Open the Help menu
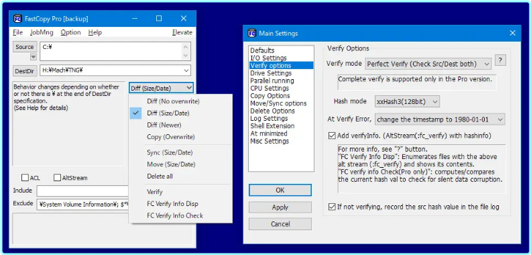Screen dimensions: 531x255 click(x=95, y=33)
